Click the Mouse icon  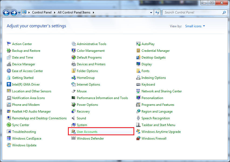74,91
